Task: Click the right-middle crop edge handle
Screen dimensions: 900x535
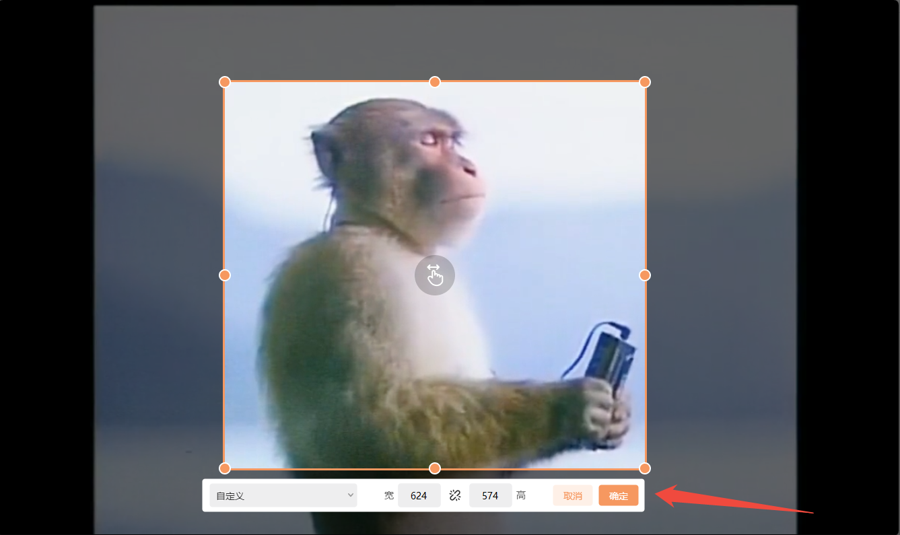Action: (x=645, y=275)
